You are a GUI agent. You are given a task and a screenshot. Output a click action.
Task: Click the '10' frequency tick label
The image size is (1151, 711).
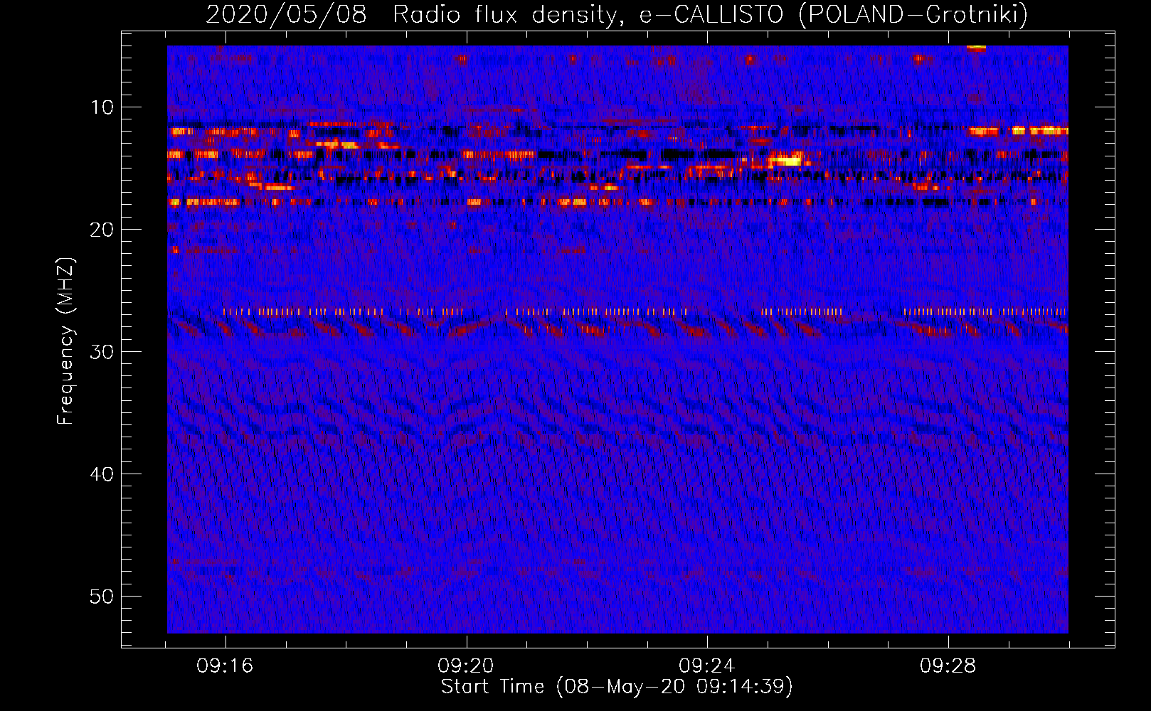point(102,107)
